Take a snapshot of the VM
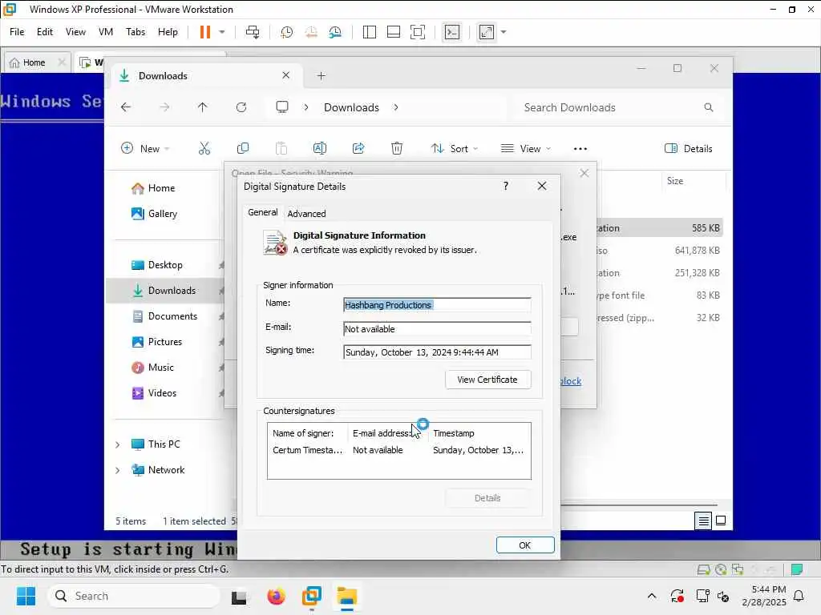 click(x=286, y=32)
